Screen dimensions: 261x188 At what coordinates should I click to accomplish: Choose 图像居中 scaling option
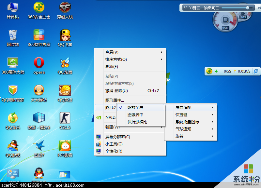point(140,115)
